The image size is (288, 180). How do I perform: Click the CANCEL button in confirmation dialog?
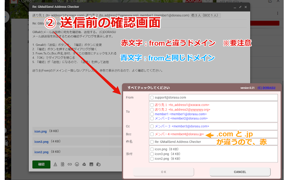coord(240,172)
